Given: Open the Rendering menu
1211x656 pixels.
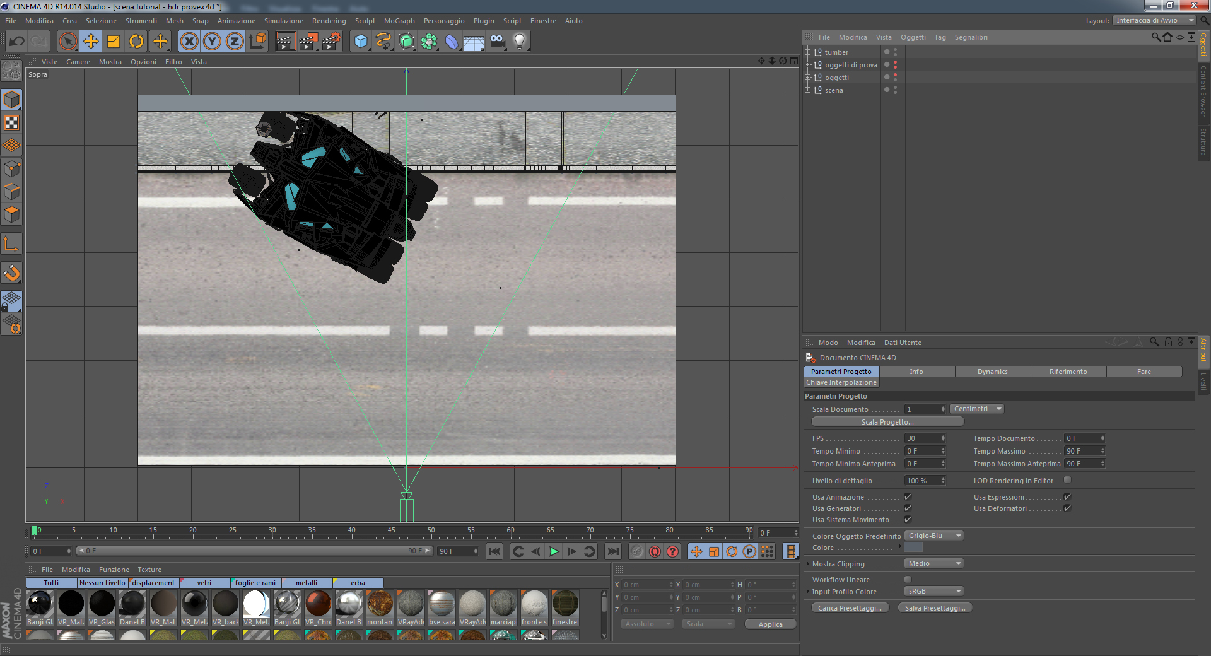Looking at the screenshot, I should [x=329, y=21].
